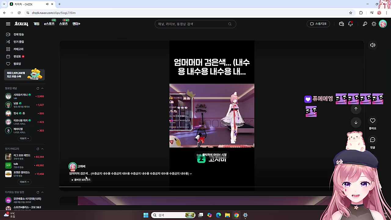Collapse the 다가오는 방송 일정 section

tap(42, 192)
